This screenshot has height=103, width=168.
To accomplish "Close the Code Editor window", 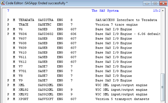I will point(163,3).
